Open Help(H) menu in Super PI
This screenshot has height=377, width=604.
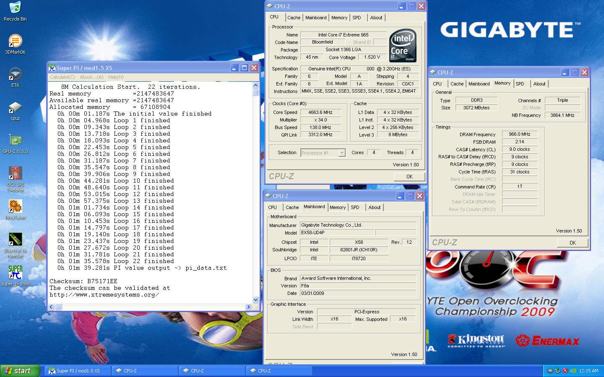116,77
